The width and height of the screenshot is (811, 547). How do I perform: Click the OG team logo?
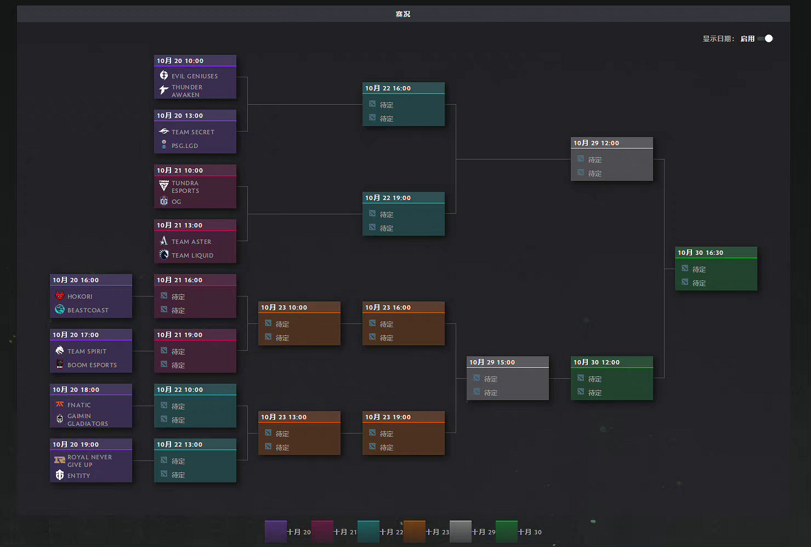pyautogui.click(x=164, y=201)
